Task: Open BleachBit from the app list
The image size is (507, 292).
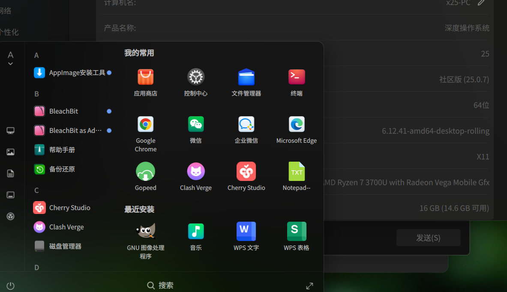Action: click(x=72, y=111)
